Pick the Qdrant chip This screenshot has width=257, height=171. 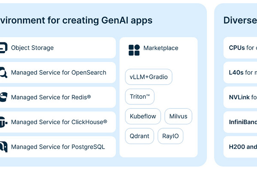[140, 136]
